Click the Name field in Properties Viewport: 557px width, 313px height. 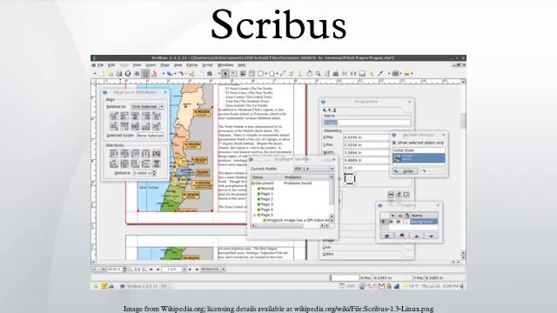click(366, 123)
